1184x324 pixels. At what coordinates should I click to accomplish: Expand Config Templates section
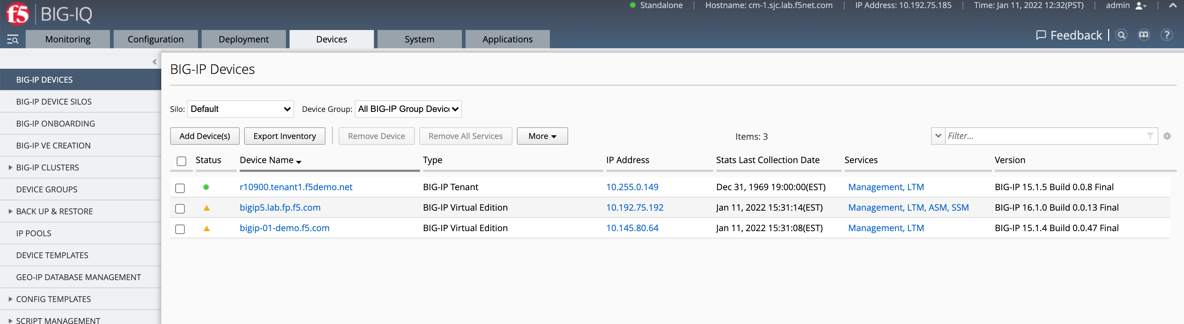coord(10,299)
